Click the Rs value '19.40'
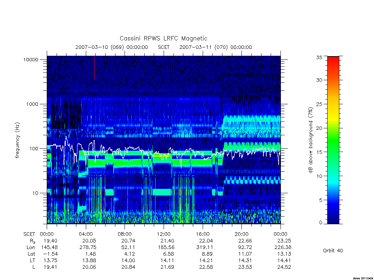This screenshot has height=280, width=374. 50,241
